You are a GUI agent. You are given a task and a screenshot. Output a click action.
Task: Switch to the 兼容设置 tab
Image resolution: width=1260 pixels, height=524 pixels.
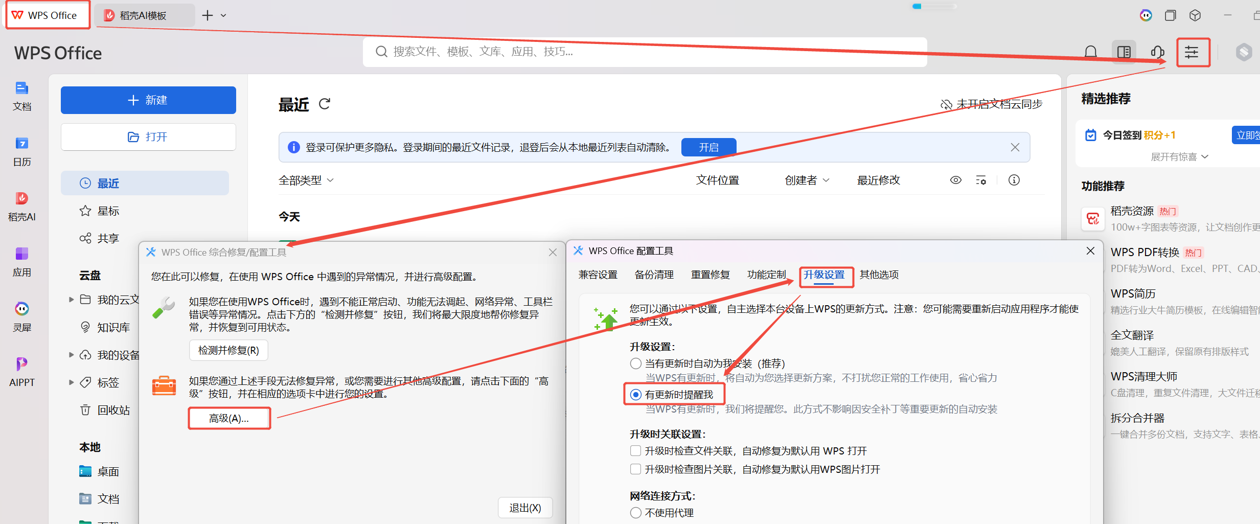[x=598, y=275]
